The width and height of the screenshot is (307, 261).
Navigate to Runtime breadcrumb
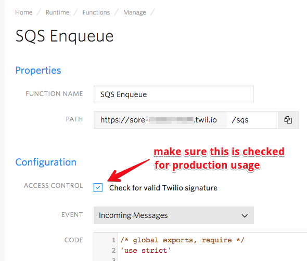click(57, 12)
